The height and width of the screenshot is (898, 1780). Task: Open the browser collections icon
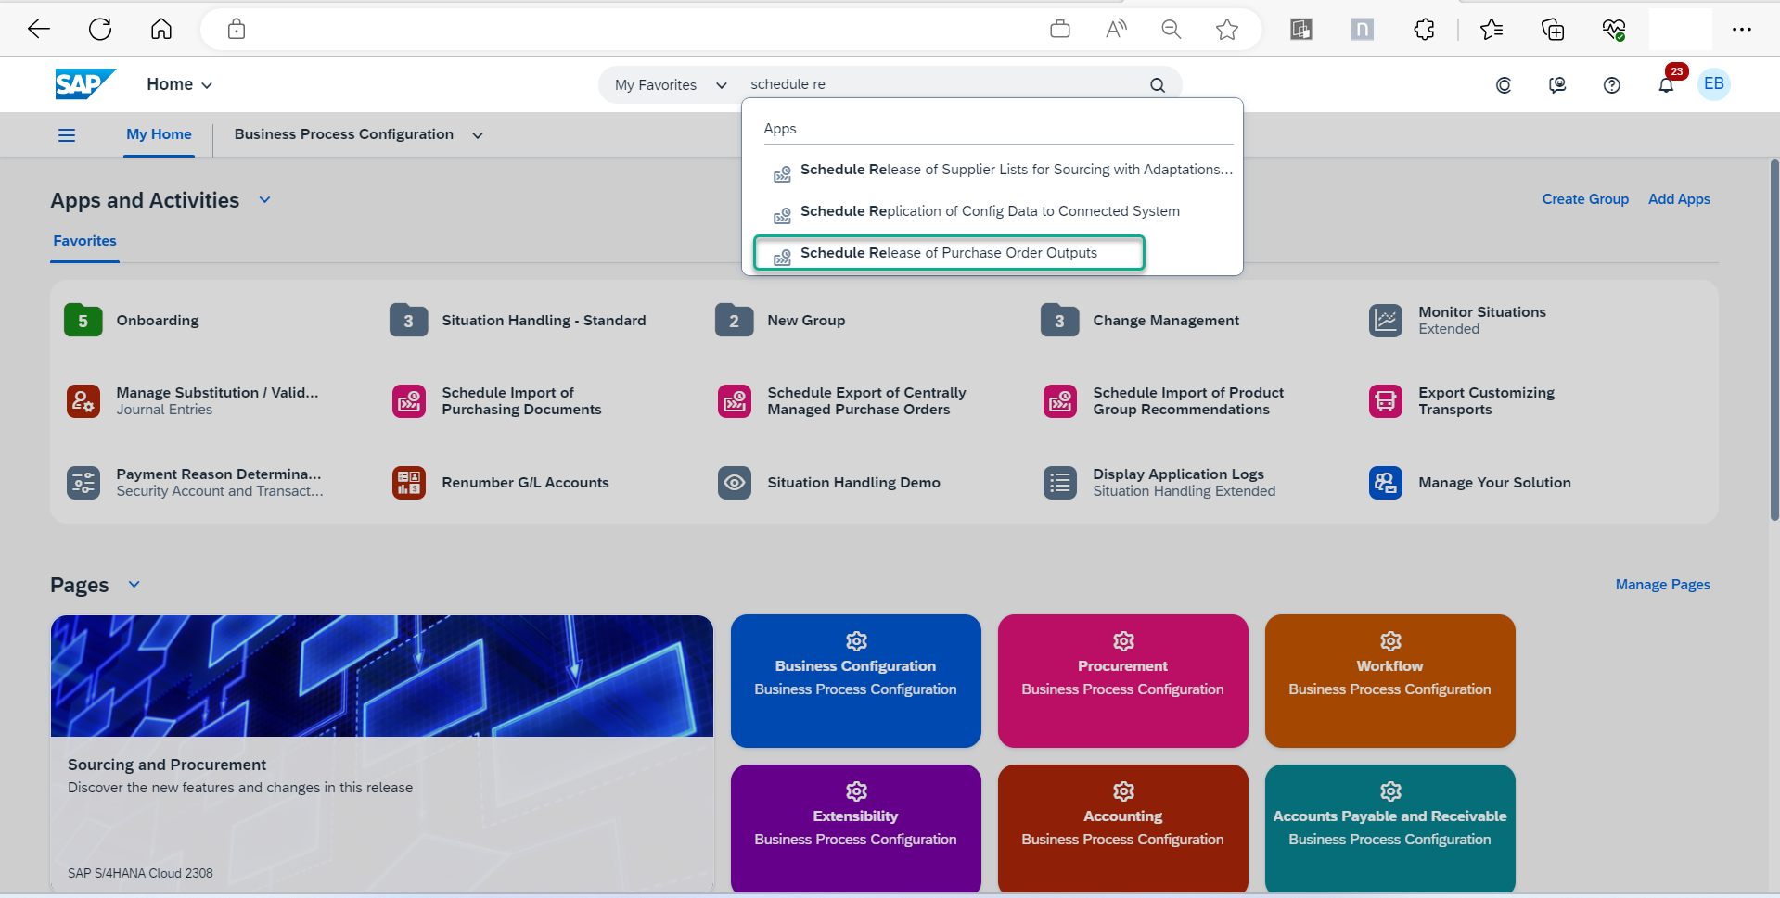tap(1553, 30)
